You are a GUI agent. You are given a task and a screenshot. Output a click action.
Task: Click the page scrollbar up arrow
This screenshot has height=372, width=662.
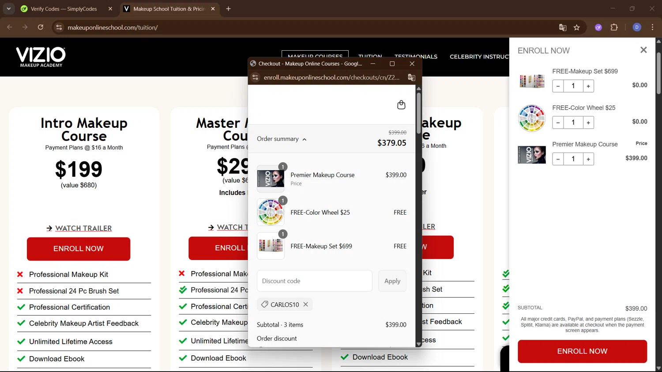click(658, 41)
